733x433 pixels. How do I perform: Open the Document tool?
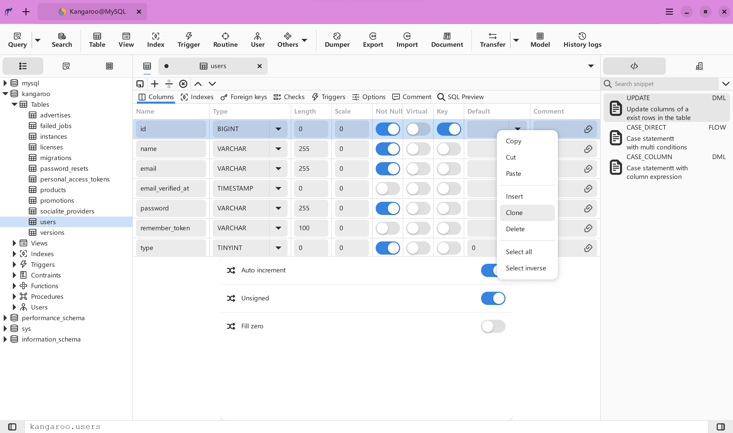447,39
